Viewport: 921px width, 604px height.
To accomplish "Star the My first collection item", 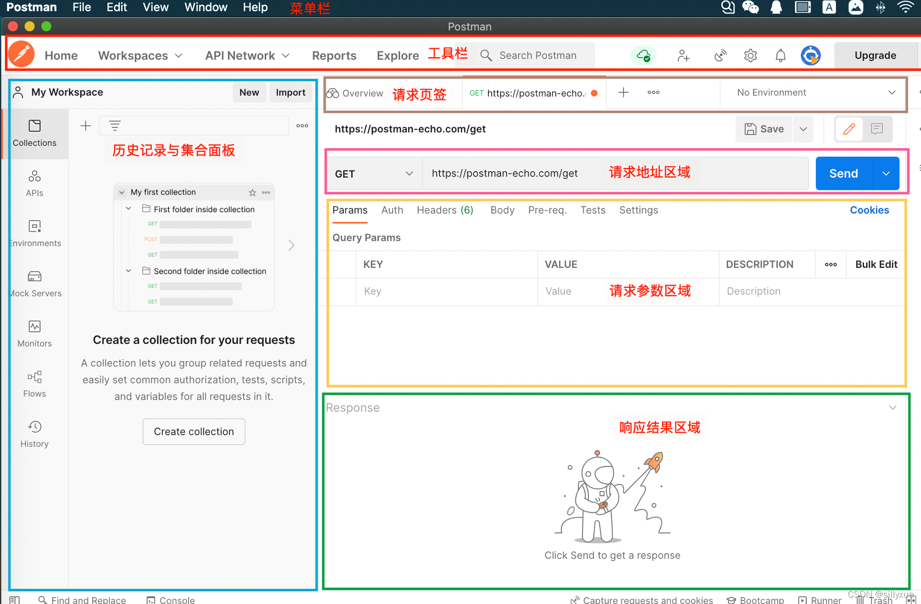I will tap(252, 193).
